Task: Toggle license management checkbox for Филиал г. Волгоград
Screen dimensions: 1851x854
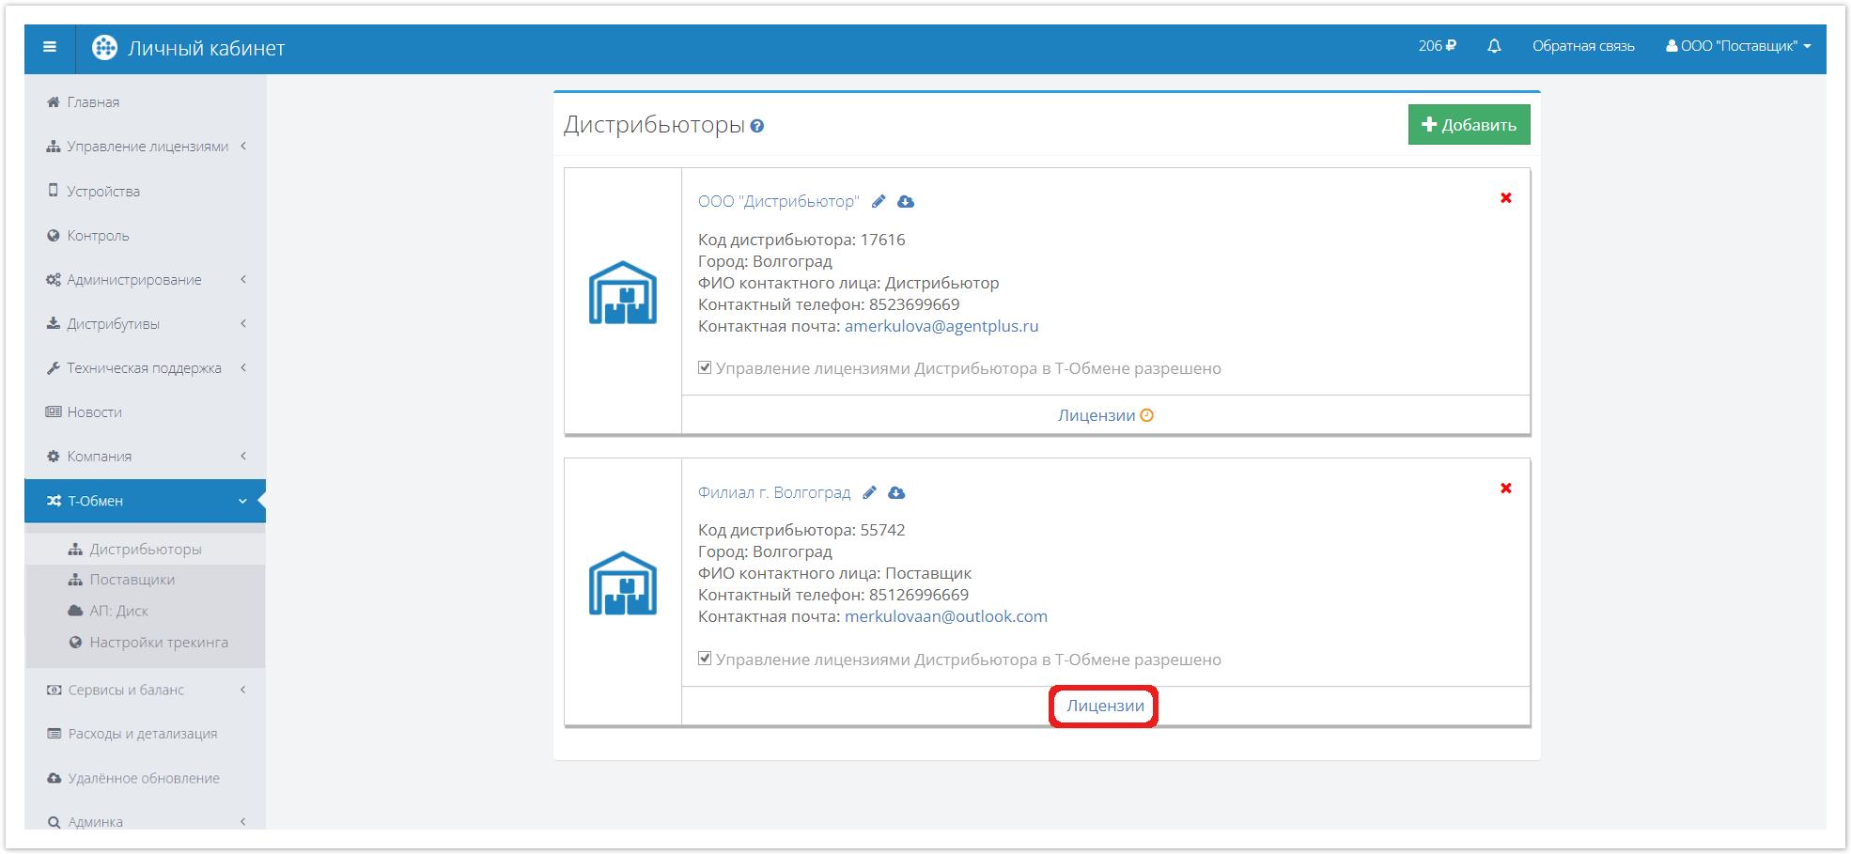Action: click(x=705, y=659)
